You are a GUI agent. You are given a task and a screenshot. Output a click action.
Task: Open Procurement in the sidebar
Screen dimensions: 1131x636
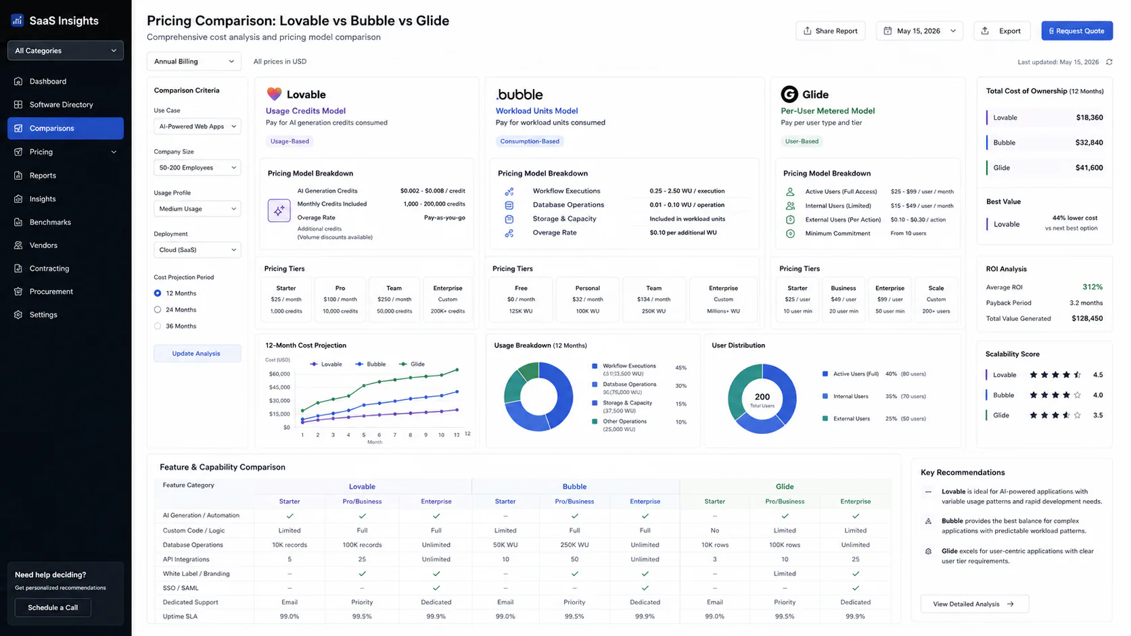[x=66, y=291]
